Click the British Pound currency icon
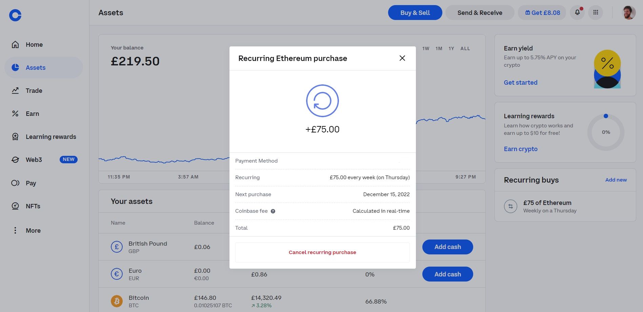The image size is (643, 312). 117,247
